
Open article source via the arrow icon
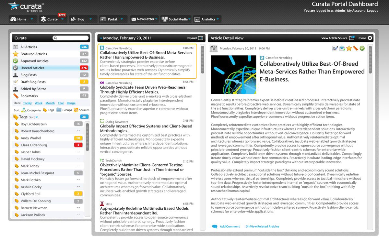(x=352, y=38)
